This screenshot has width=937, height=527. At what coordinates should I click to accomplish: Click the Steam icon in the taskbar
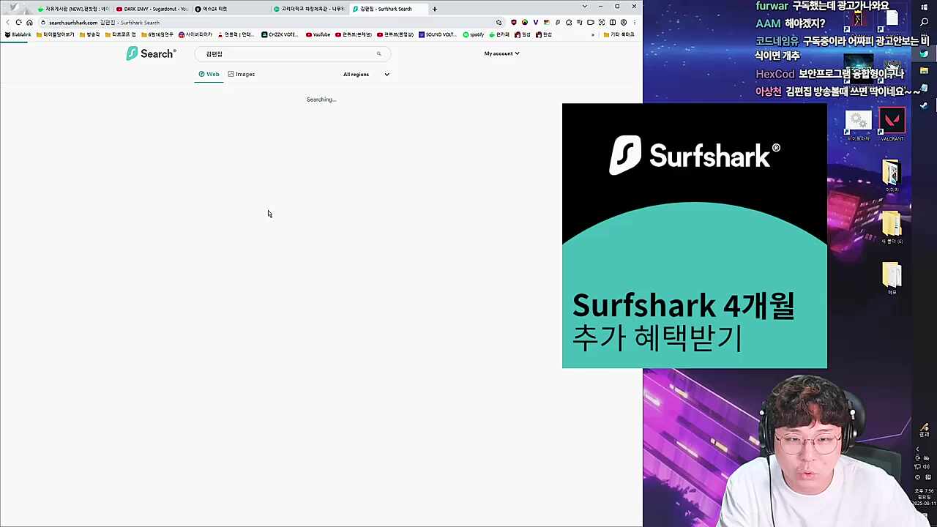[924, 105]
